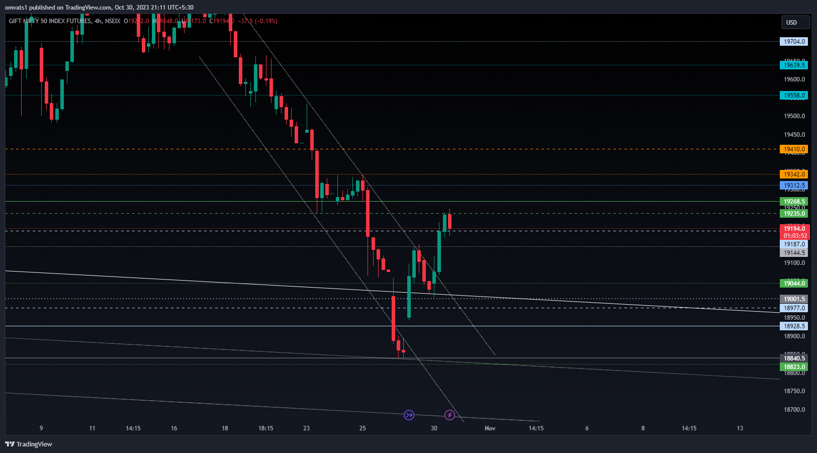Click the 18:15 label on time axis
Viewport: 817px width, 453px height.
click(x=266, y=428)
